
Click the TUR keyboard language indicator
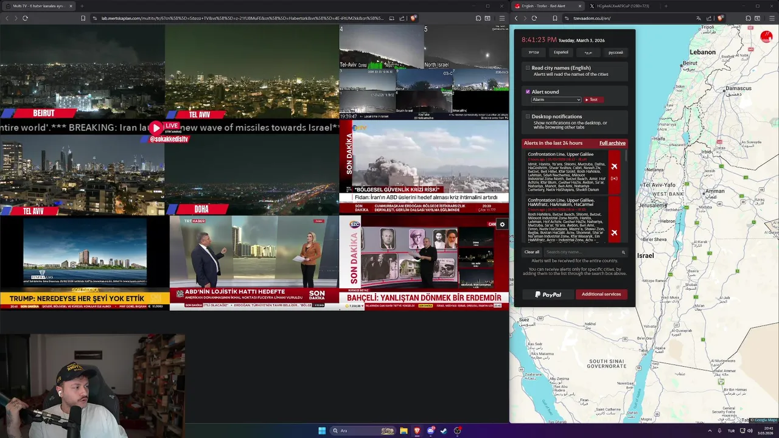tap(731, 431)
